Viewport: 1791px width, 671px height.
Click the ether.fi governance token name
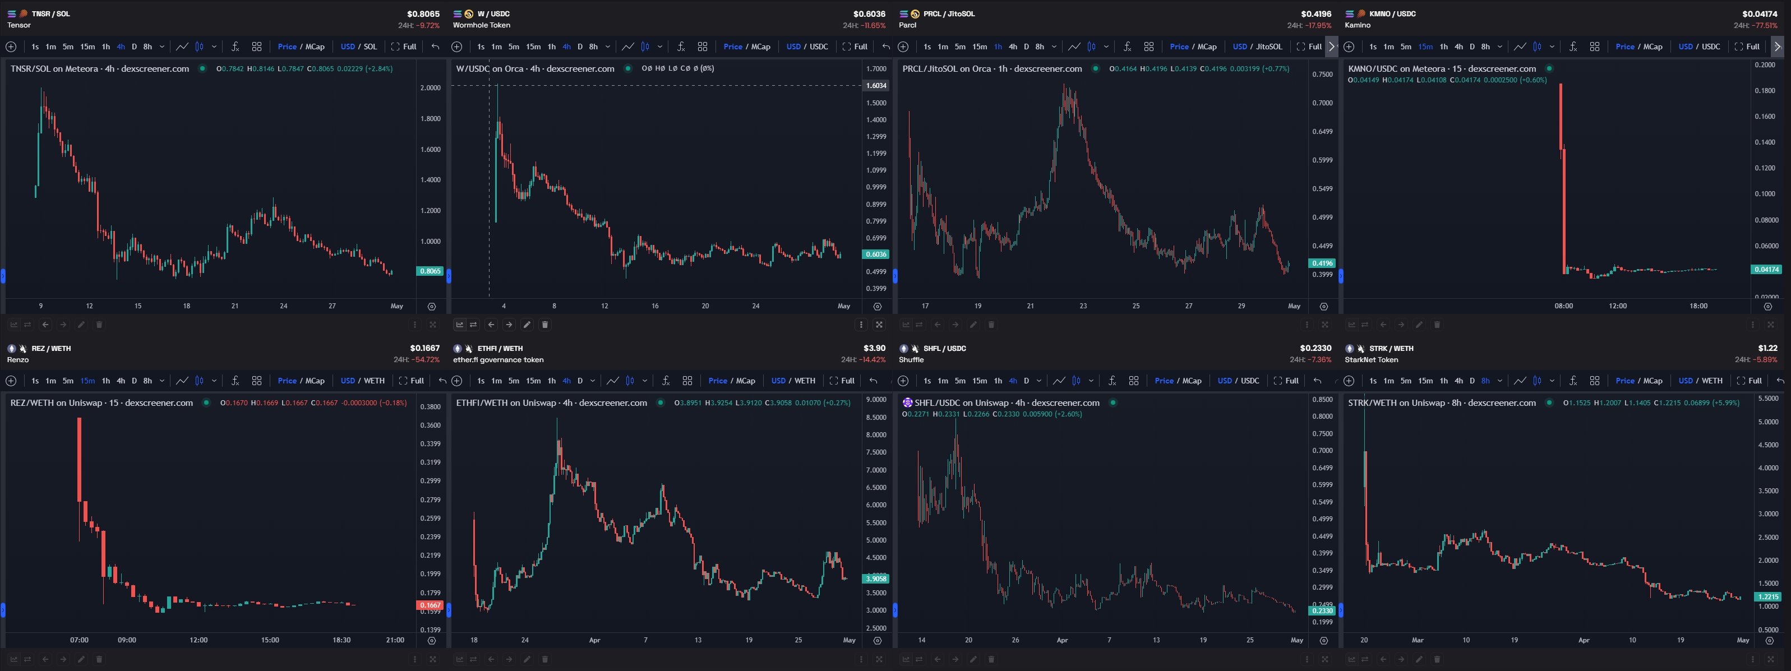[498, 360]
